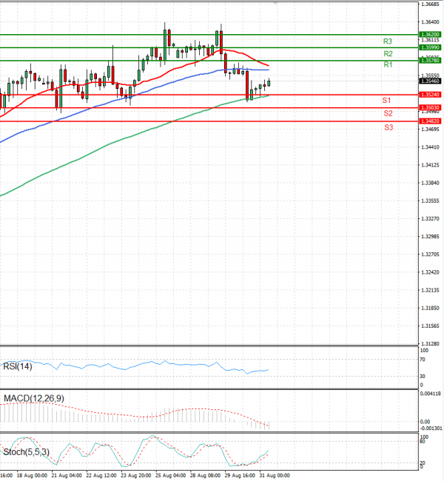Click the 29 Aug 16:00 time label
Screen dimensions: 444x481
point(240,476)
